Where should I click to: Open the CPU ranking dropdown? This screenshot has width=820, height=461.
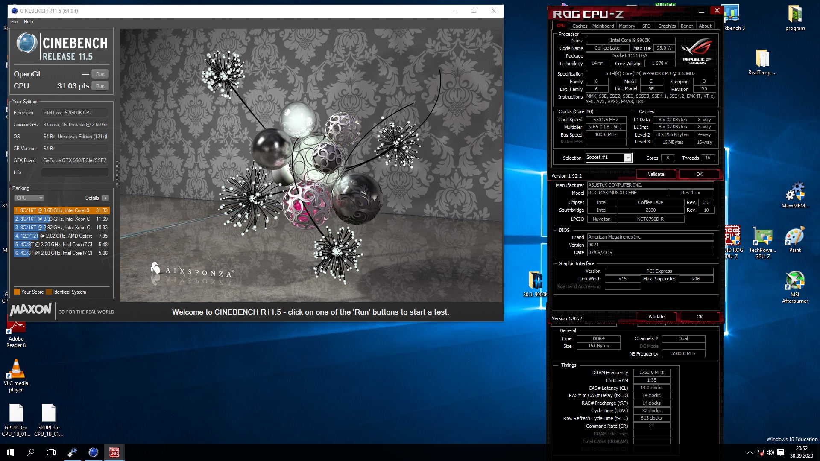coord(29,198)
